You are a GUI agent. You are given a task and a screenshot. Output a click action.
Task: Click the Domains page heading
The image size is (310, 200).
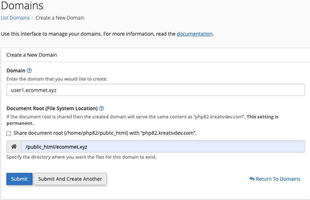point(22,6)
